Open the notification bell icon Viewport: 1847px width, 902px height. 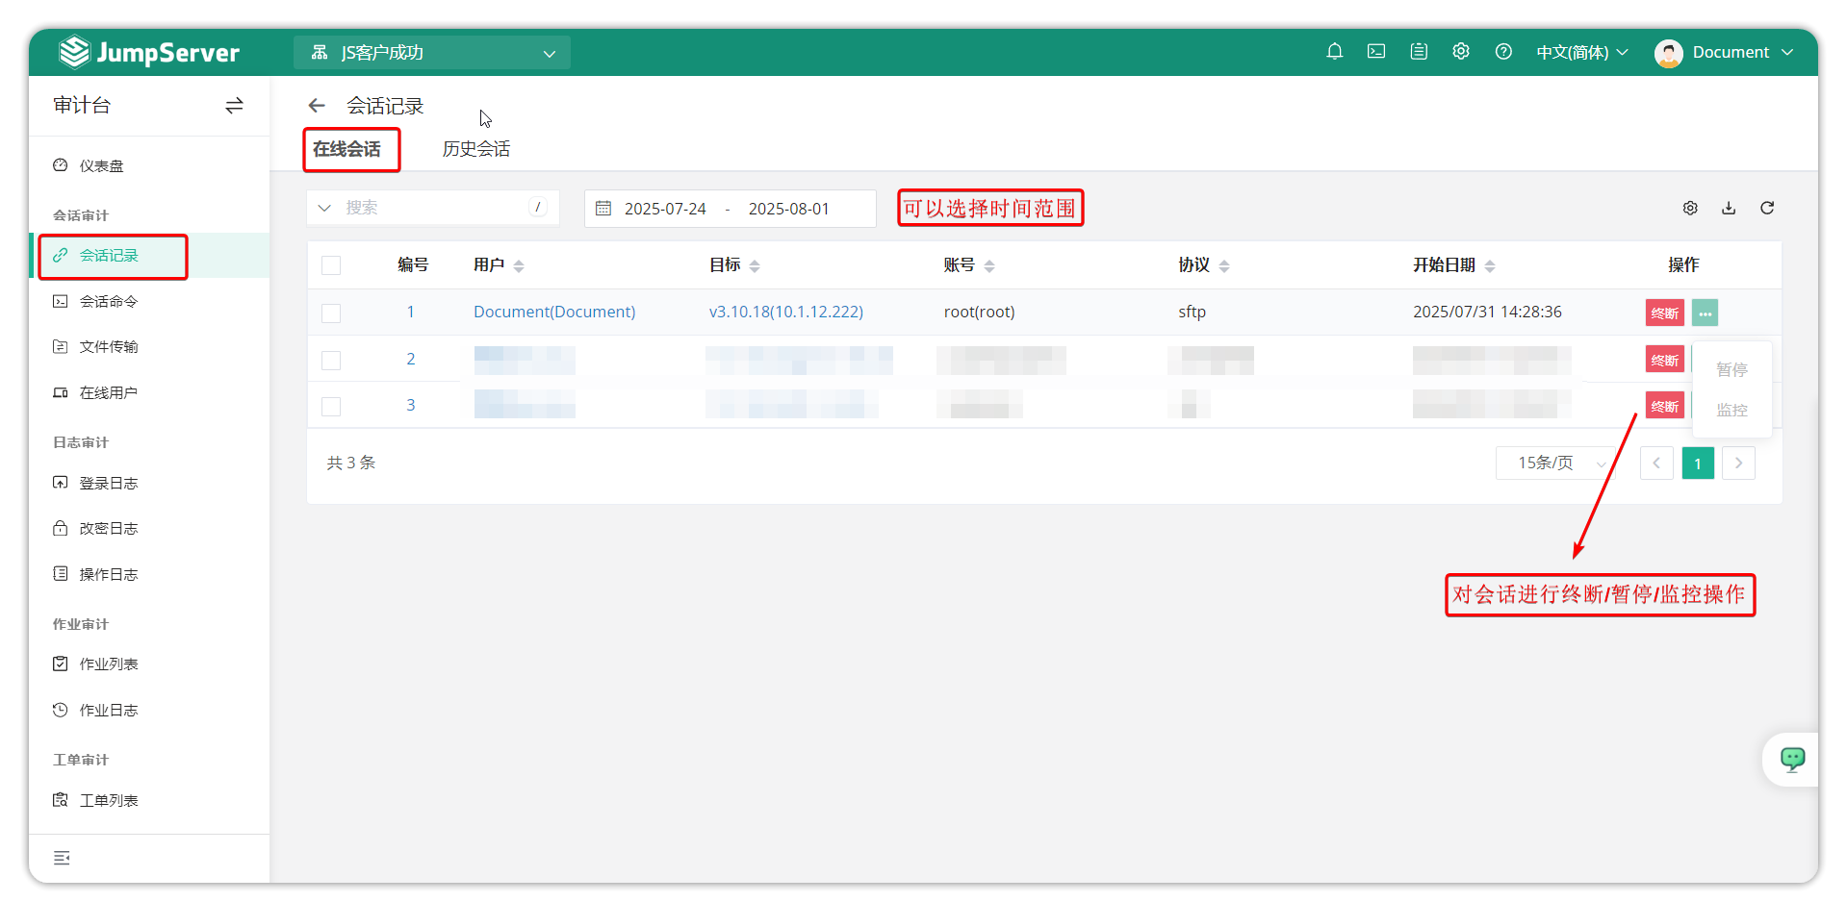click(x=1334, y=52)
